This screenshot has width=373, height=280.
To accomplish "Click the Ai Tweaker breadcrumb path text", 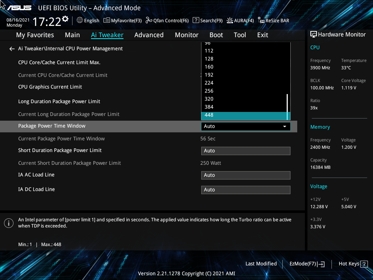I will click(70, 48).
